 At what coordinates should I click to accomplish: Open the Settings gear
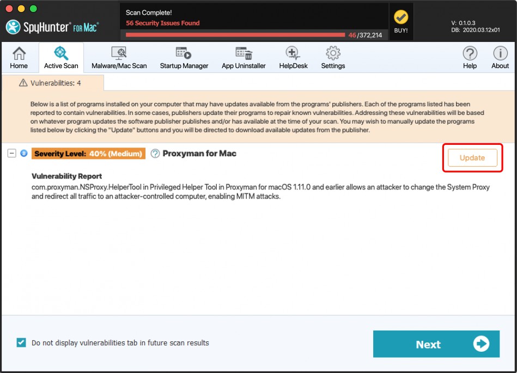[333, 57]
